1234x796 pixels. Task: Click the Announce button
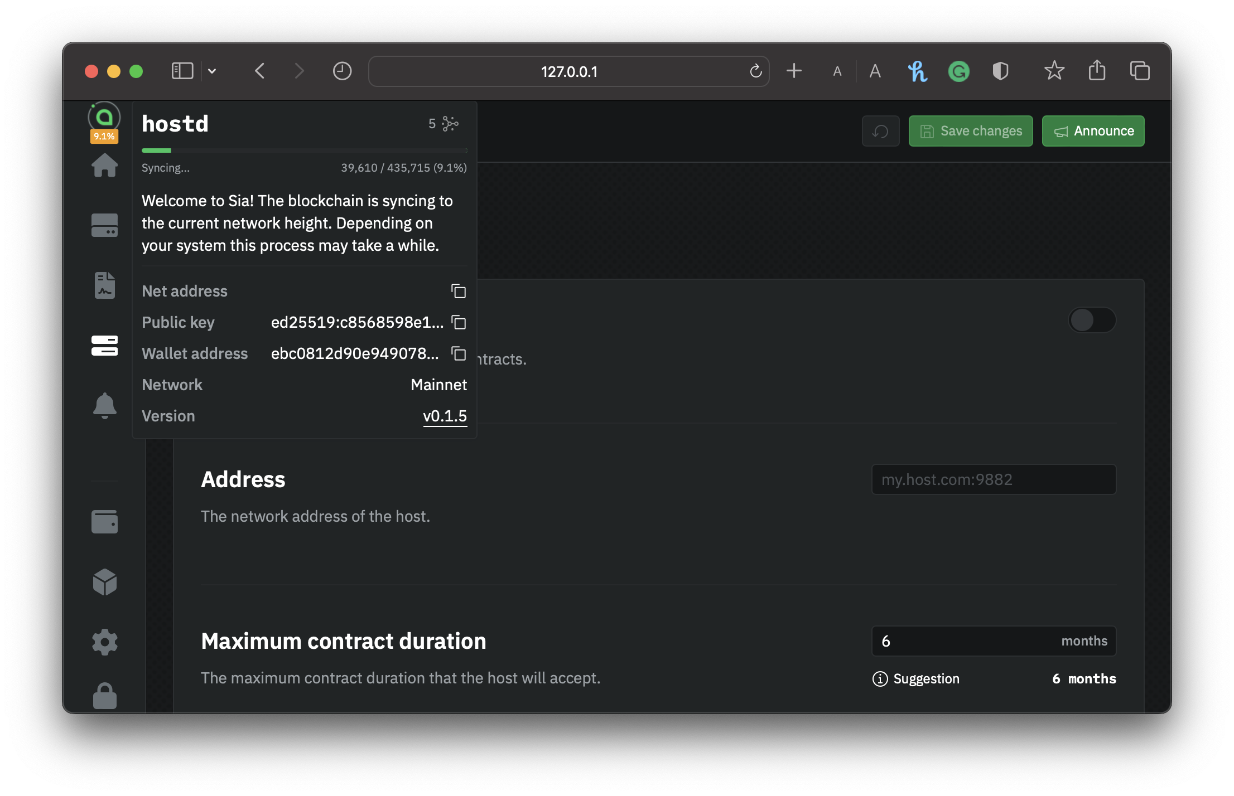[1093, 131]
